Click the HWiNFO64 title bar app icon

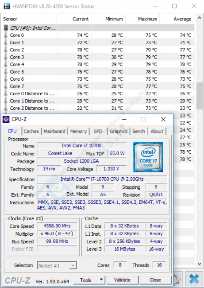tap(7, 6)
